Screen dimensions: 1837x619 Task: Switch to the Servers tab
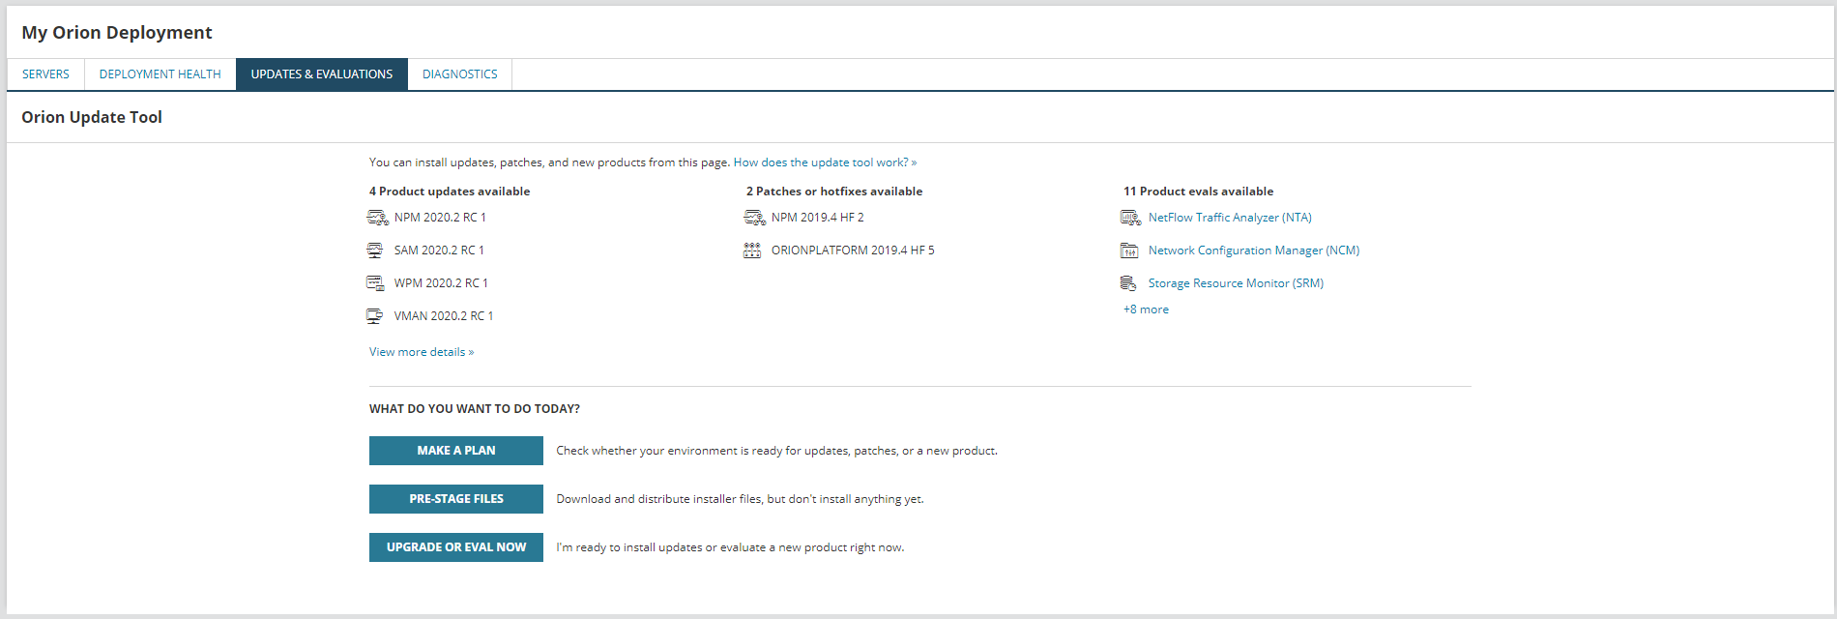(x=45, y=74)
